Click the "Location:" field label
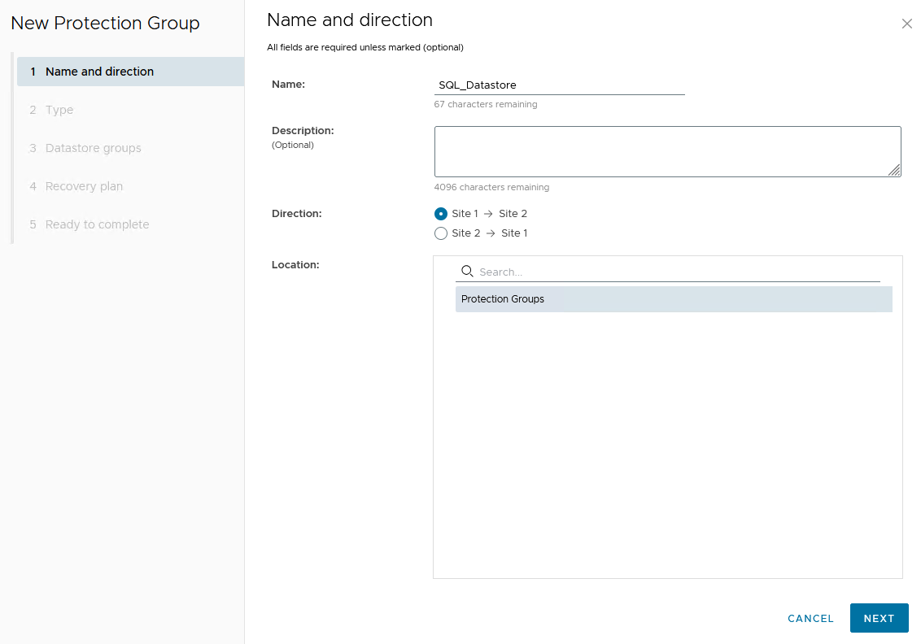The width and height of the screenshot is (921, 644). (x=295, y=264)
